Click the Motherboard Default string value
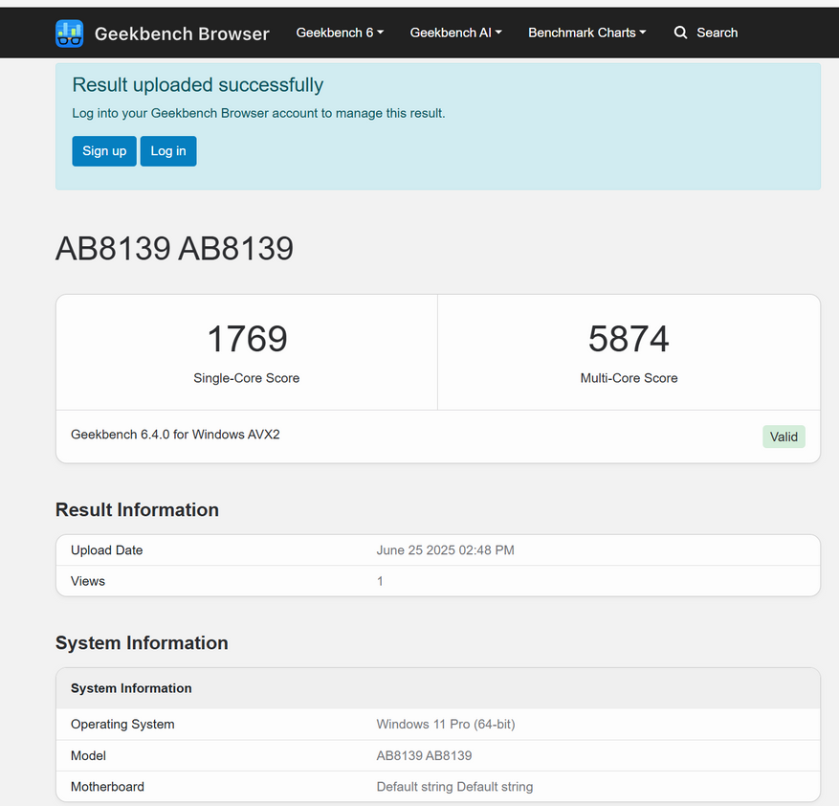 [x=454, y=787]
